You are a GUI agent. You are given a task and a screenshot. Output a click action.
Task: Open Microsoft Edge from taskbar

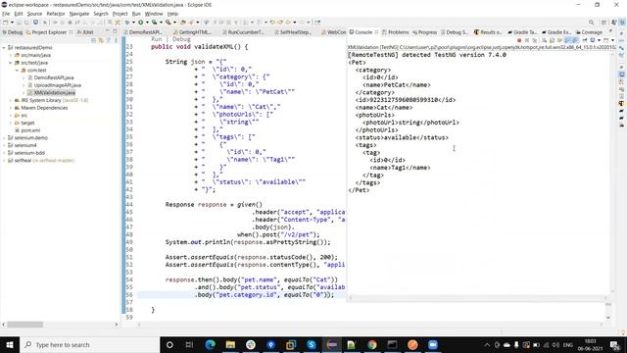coord(211,344)
